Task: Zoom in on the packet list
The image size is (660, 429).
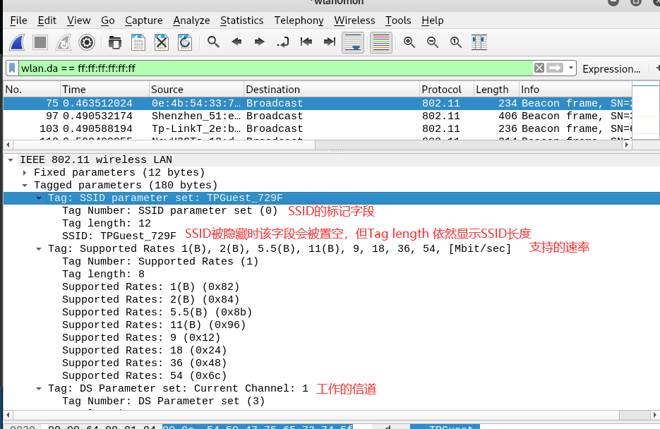Action: (409, 42)
